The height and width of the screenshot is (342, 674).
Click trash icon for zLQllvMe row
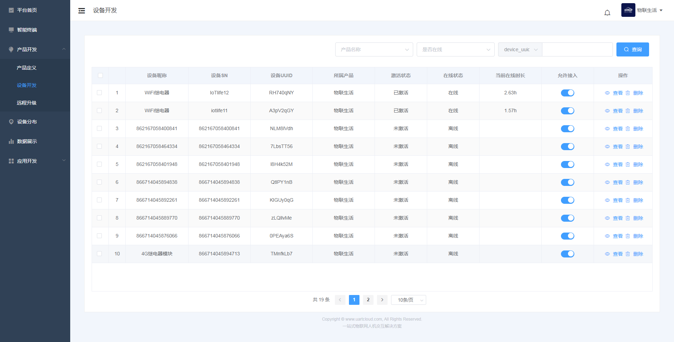(x=628, y=218)
